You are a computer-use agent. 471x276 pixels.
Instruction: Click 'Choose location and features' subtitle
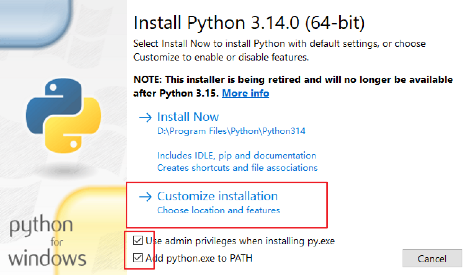(x=219, y=210)
